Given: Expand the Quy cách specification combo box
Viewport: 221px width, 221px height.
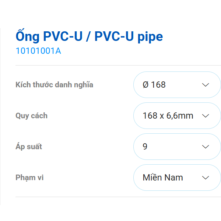Looking at the screenshot, I should [x=177, y=116].
